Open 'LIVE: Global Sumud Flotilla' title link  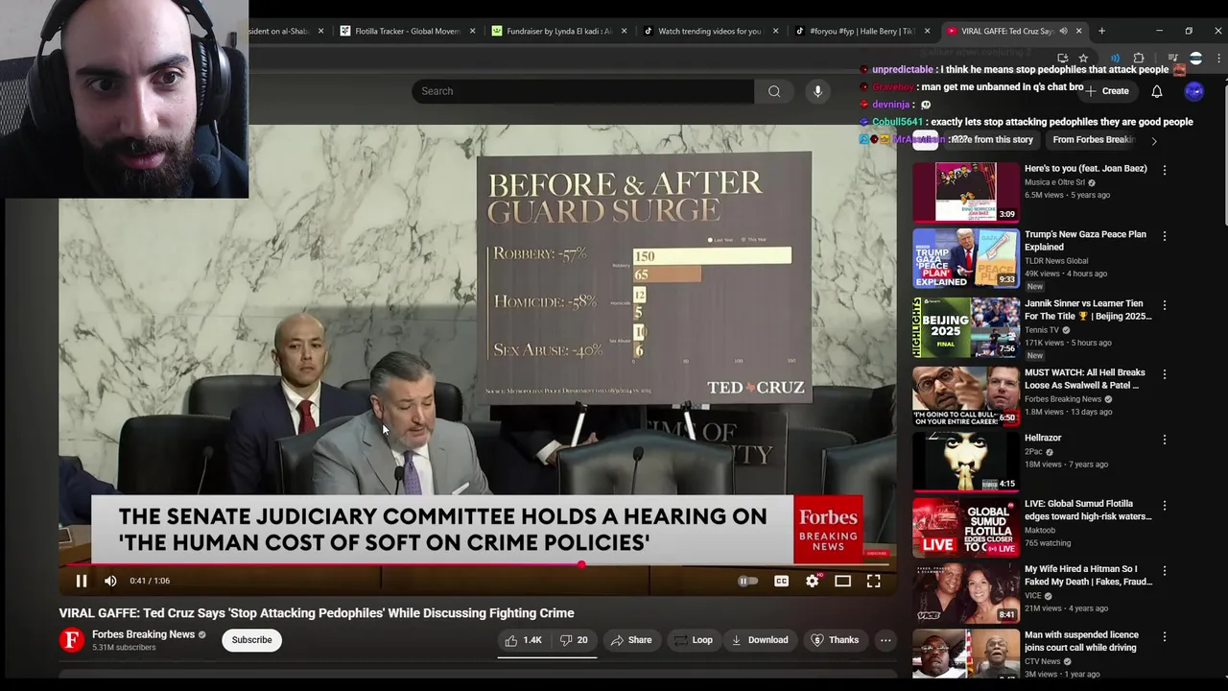(1088, 510)
